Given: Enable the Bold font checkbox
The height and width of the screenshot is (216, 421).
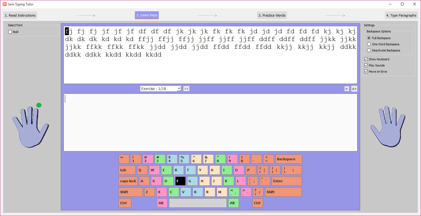Looking at the screenshot, I should coord(10,32).
